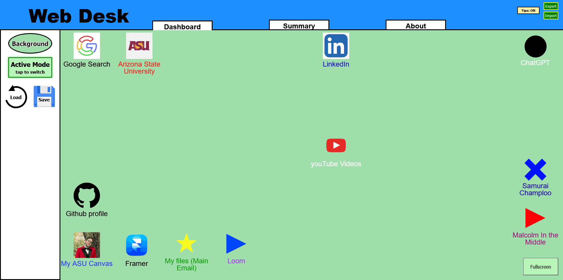563x280 pixels.
Task: Click the Import button
Action: [x=551, y=16]
